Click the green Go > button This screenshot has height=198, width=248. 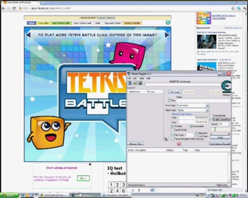83,178
